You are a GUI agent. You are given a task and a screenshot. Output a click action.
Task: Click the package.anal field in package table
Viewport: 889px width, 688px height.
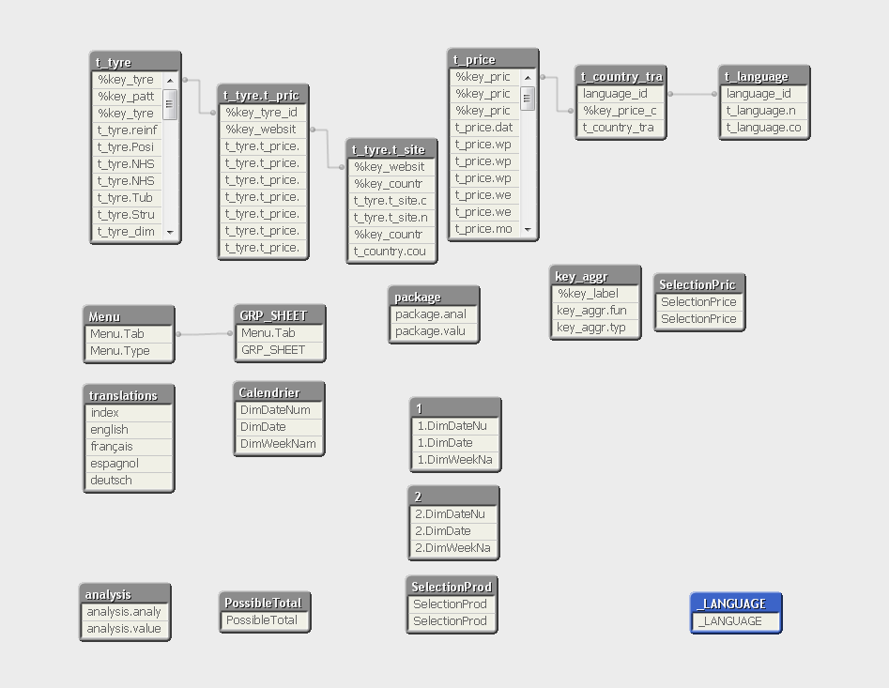coord(434,314)
